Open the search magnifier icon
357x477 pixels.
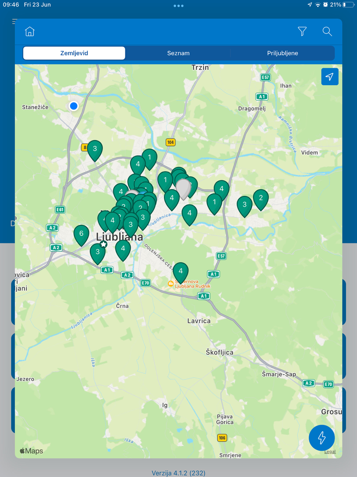click(x=327, y=31)
